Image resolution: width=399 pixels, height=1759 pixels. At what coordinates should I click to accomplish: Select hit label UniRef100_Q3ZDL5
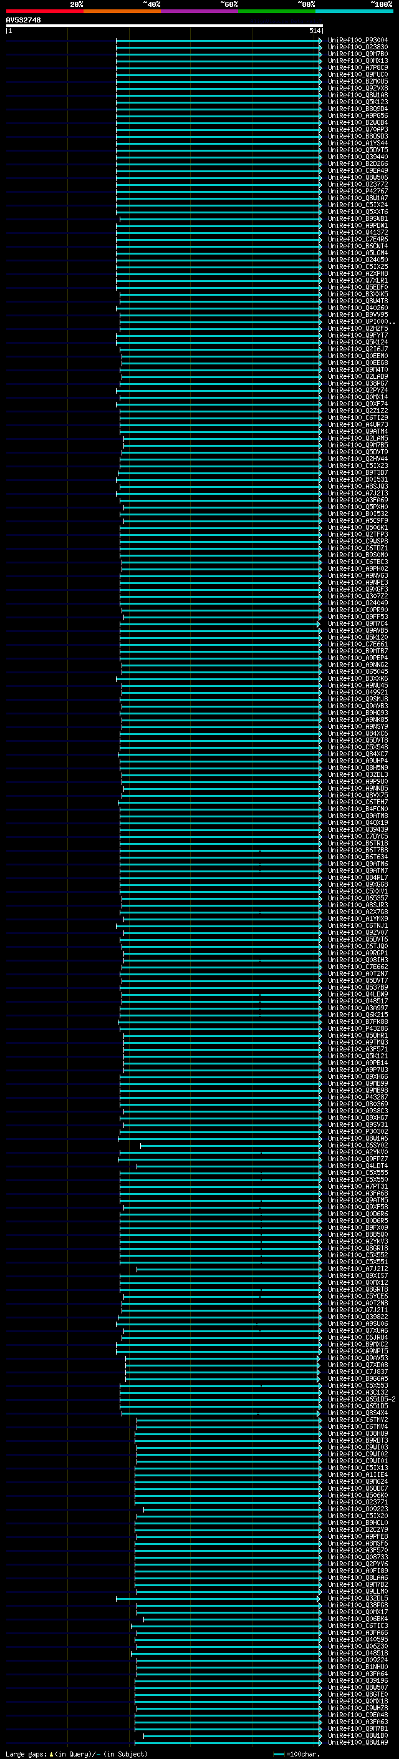357,1599
